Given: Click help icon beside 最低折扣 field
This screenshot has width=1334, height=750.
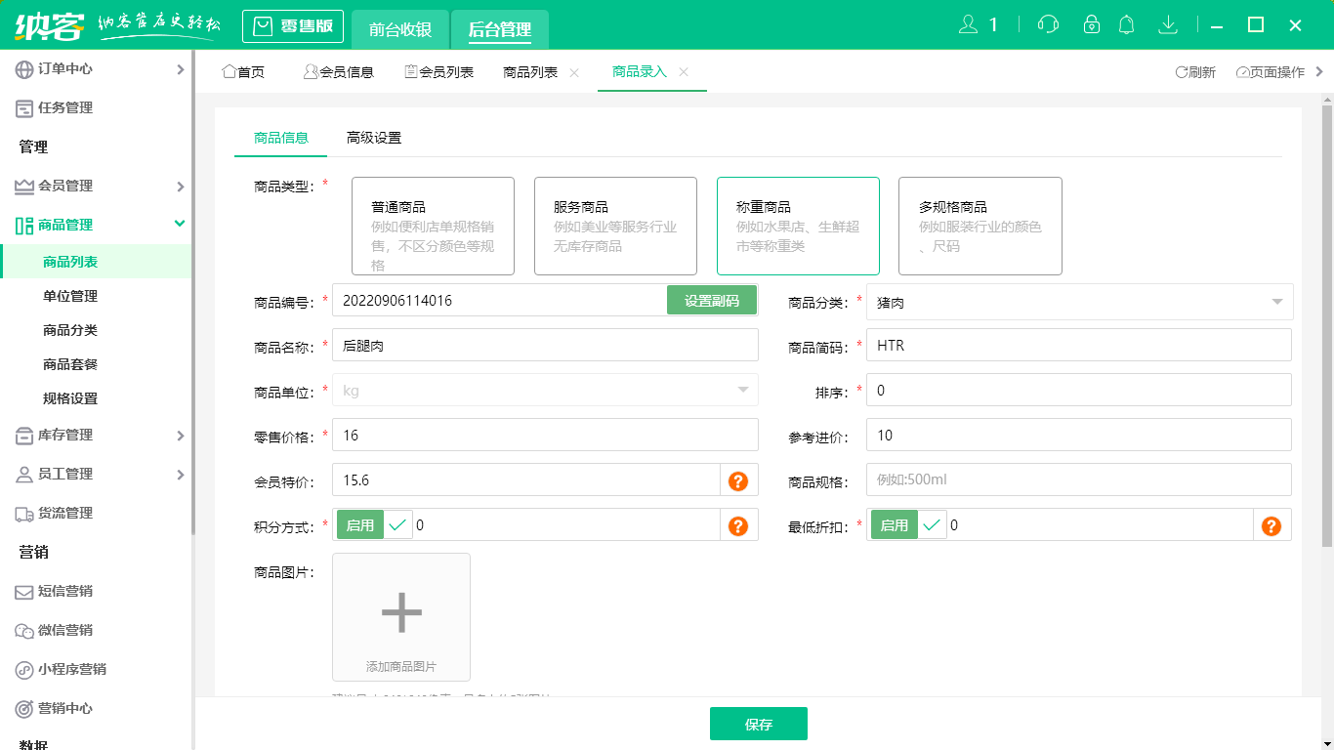Looking at the screenshot, I should tap(1271, 525).
